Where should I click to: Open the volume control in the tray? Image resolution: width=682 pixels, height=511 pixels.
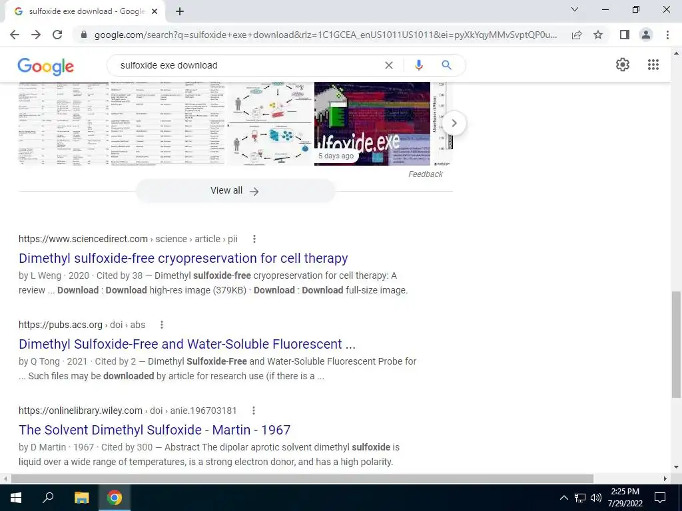pos(595,498)
